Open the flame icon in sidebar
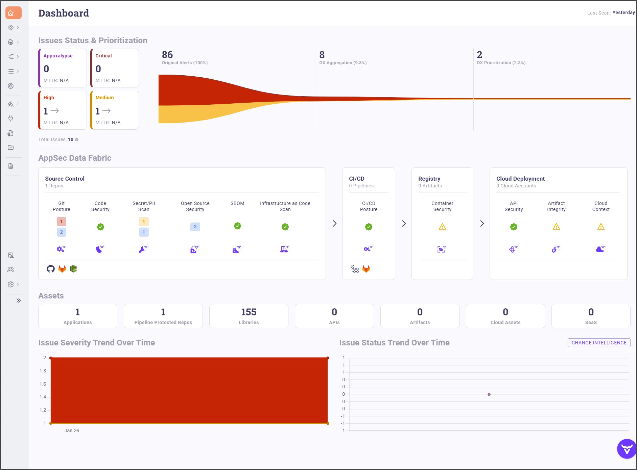 click(x=11, y=42)
